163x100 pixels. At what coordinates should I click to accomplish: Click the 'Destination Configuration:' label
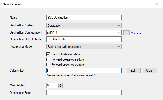[x=26, y=32]
